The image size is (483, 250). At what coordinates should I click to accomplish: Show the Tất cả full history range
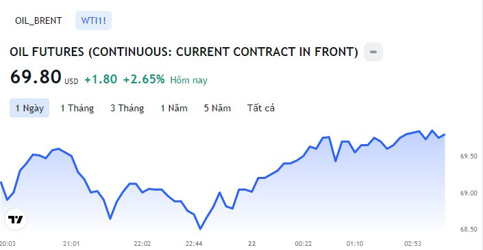pos(261,108)
